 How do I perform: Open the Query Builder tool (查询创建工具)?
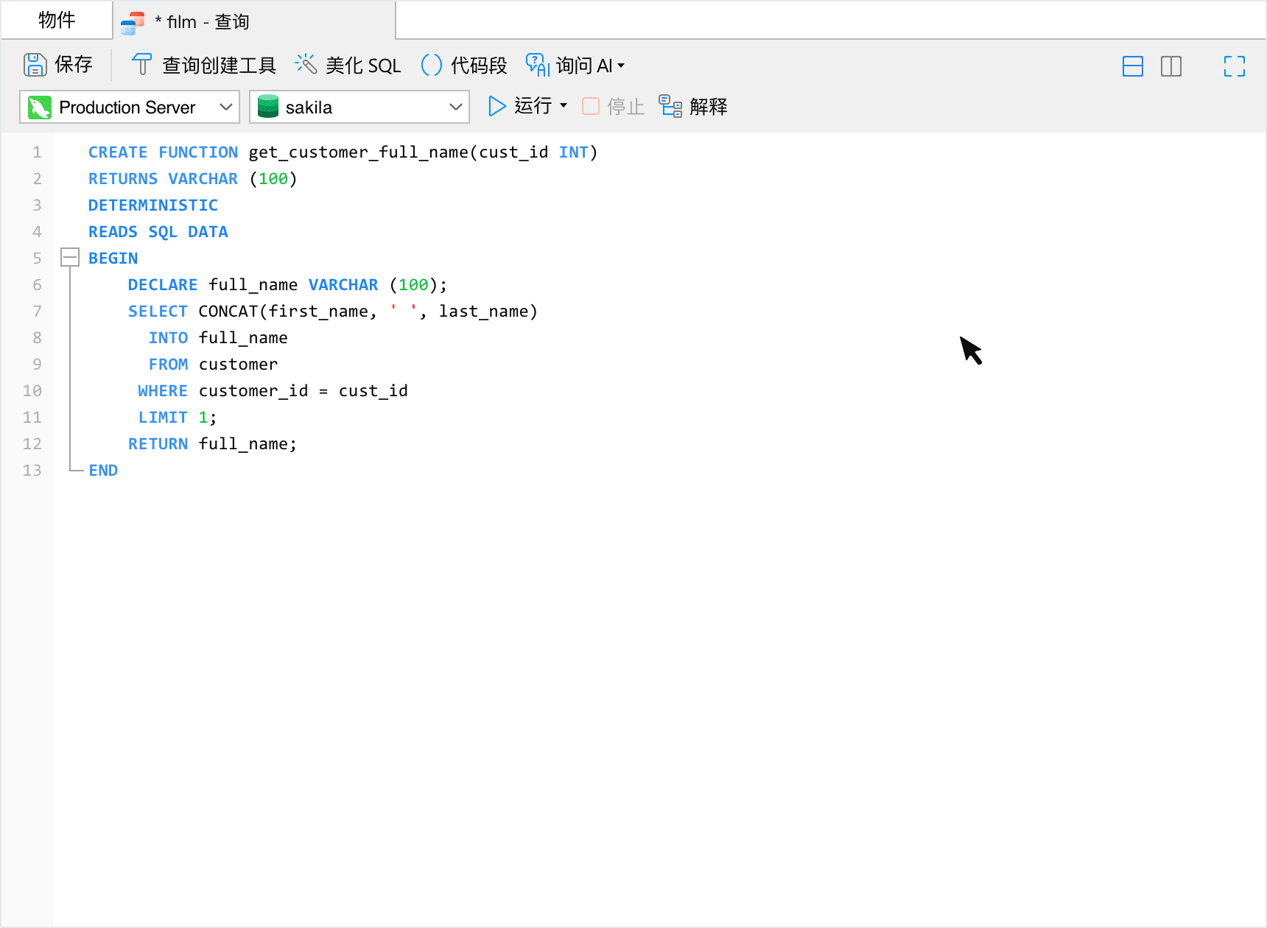tap(203, 65)
